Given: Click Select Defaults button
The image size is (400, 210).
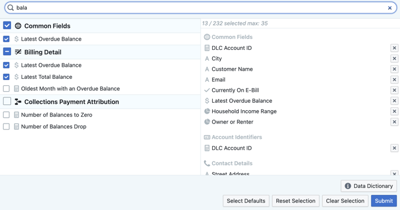Looking at the screenshot, I should point(246,201).
